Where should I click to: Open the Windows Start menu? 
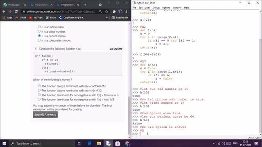[x=4, y=143]
